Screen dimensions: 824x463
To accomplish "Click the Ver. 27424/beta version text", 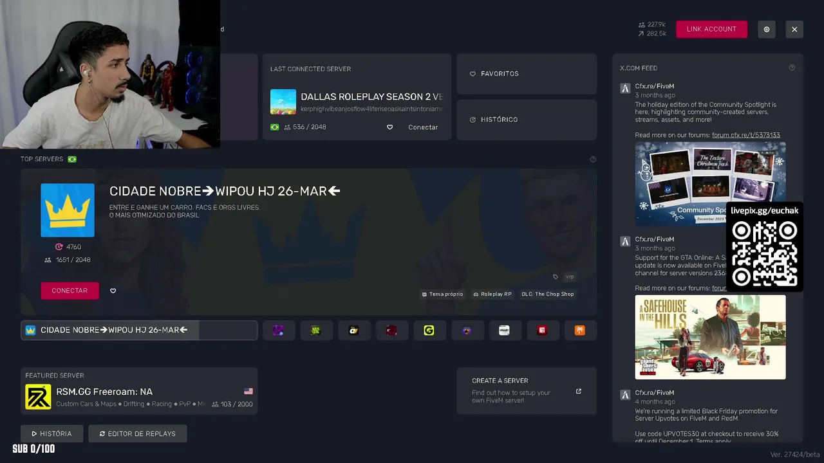I will point(795,455).
